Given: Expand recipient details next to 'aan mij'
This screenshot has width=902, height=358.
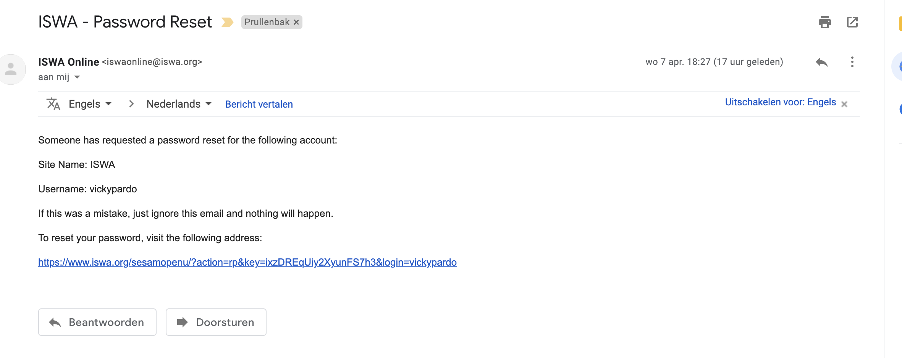Looking at the screenshot, I should [77, 77].
